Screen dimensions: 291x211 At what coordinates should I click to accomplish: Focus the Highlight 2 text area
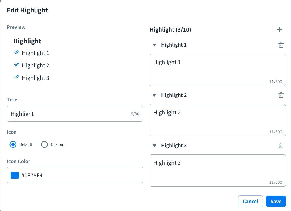217,120
